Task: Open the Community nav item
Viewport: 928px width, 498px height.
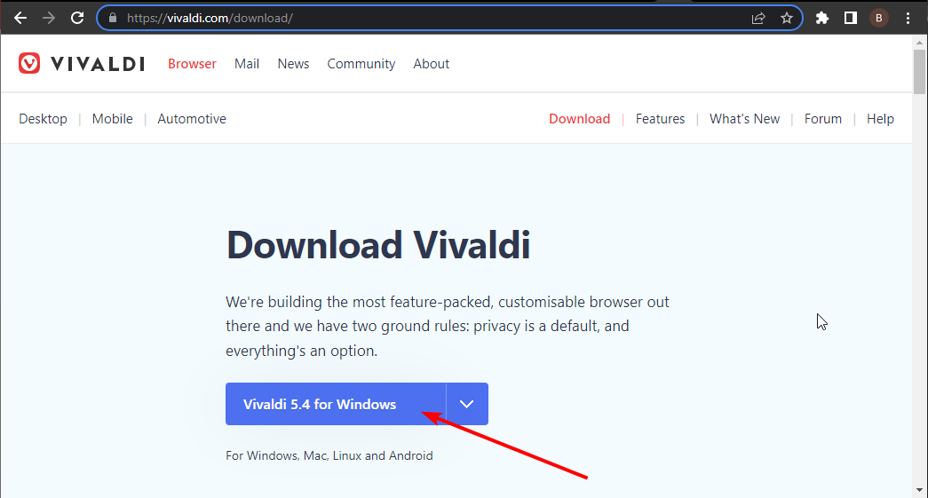Action: 361,64
